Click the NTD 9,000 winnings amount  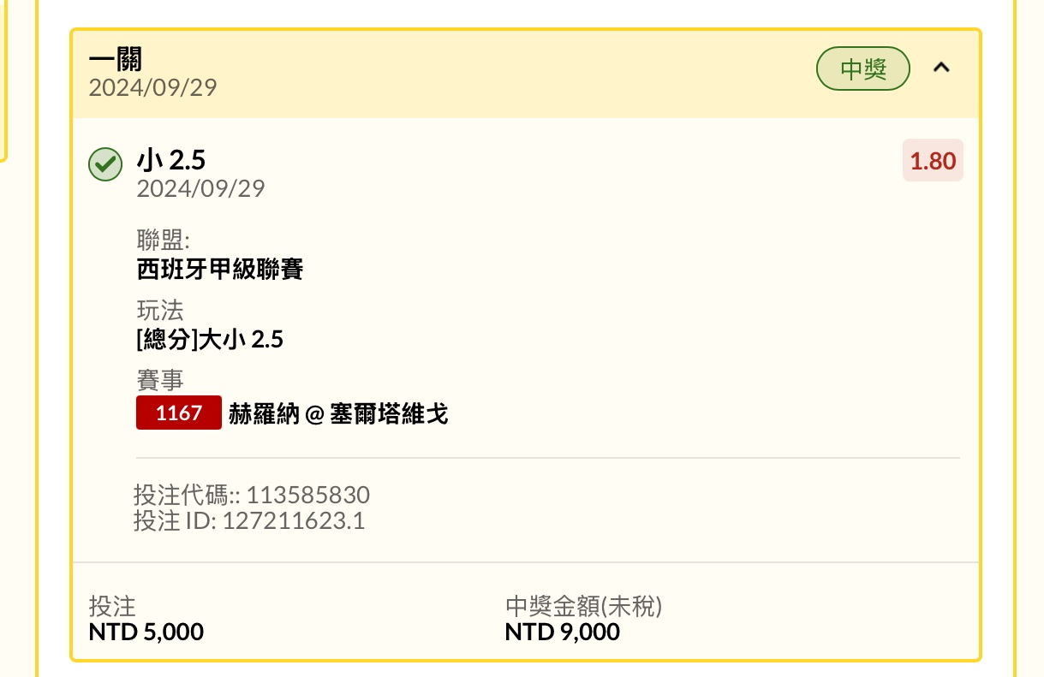coord(562,632)
